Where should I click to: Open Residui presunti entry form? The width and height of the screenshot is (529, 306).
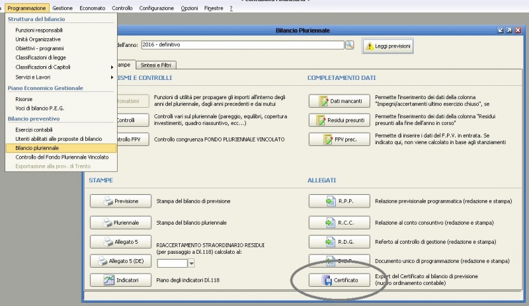pyautogui.click(x=339, y=120)
